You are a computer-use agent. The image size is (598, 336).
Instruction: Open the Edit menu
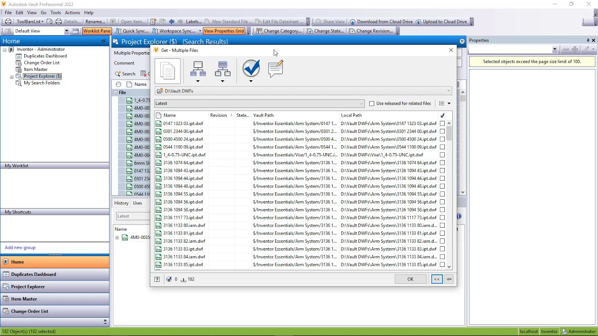[19, 13]
